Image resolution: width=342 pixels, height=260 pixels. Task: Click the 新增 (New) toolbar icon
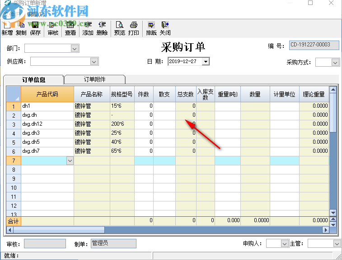pyautogui.click(x=7, y=28)
